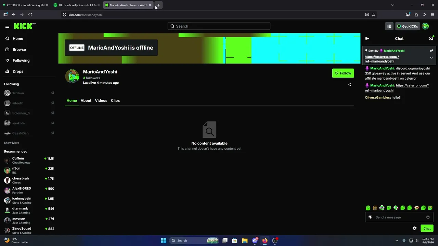Switch to the Videos tab
Viewport: 438px width, 246px height.
click(101, 100)
